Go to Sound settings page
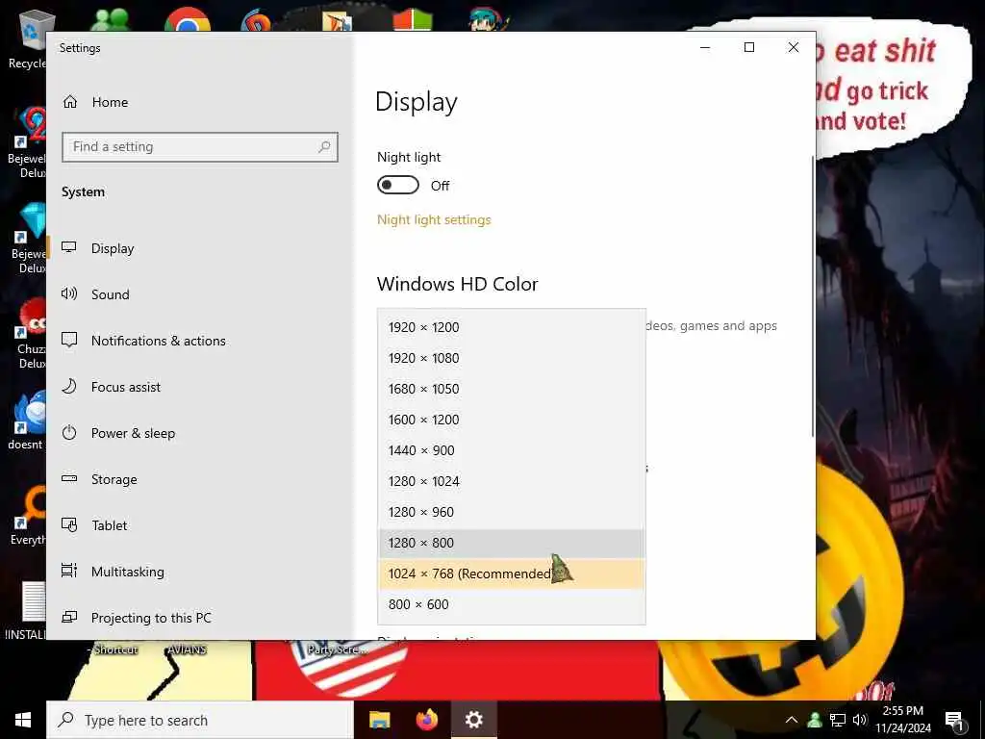The height and width of the screenshot is (739, 985). pos(200,294)
